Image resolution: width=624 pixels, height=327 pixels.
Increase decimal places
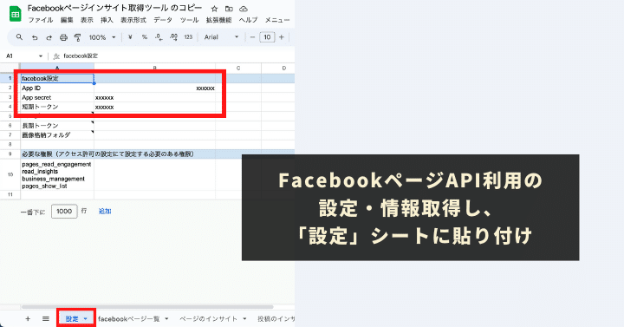173,37
